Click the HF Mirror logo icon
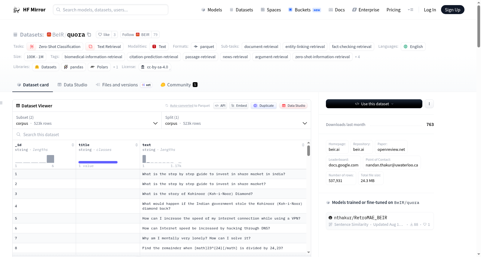The width and height of the screenshot is (481, 257). tap(17, 10)
